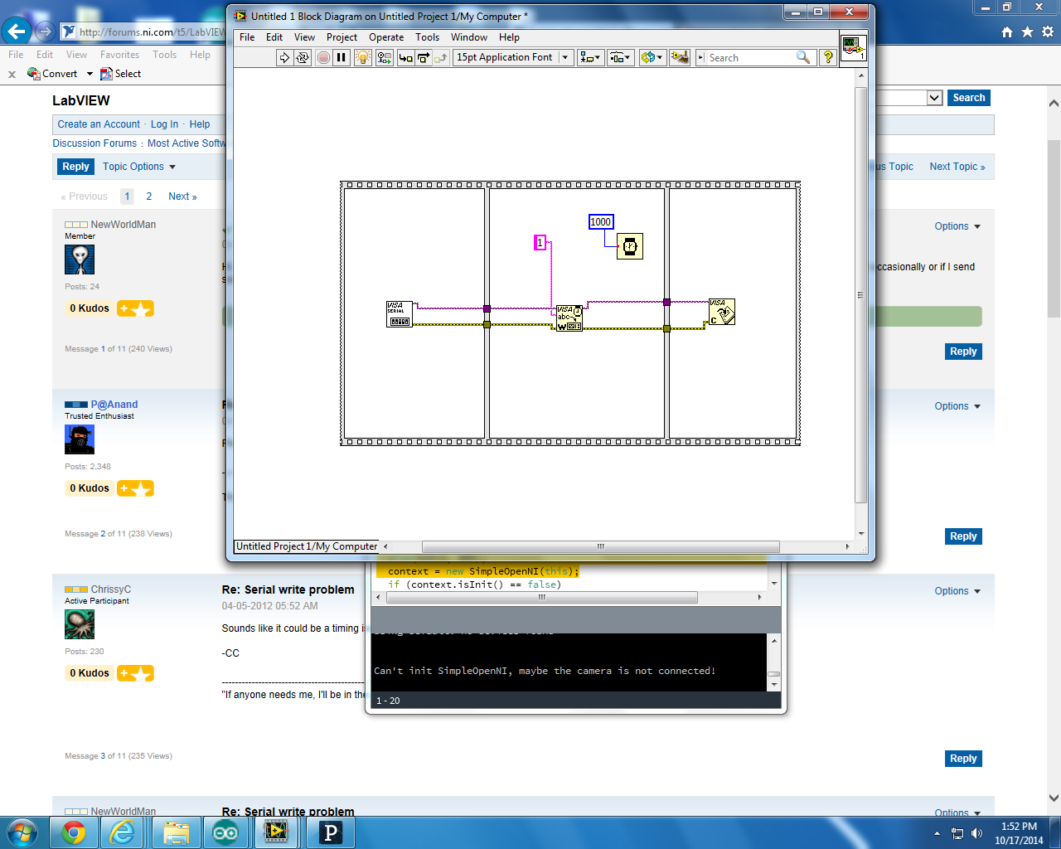
Task: Open Chrome from the taskbar
Action: coord(74,832)
